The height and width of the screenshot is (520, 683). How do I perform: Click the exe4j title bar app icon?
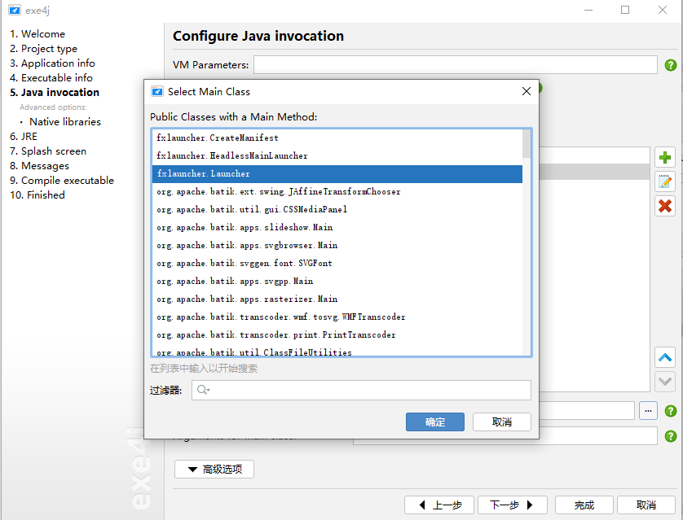15,10
